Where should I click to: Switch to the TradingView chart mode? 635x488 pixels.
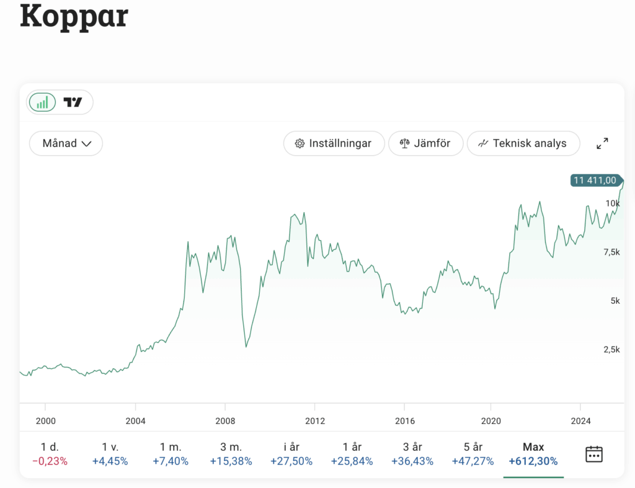pyautogui.click(x=73, y=102)
